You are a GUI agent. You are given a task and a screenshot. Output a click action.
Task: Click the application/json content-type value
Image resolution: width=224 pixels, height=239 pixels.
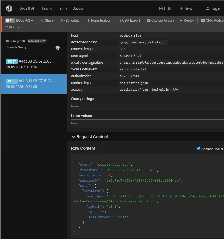134,83
